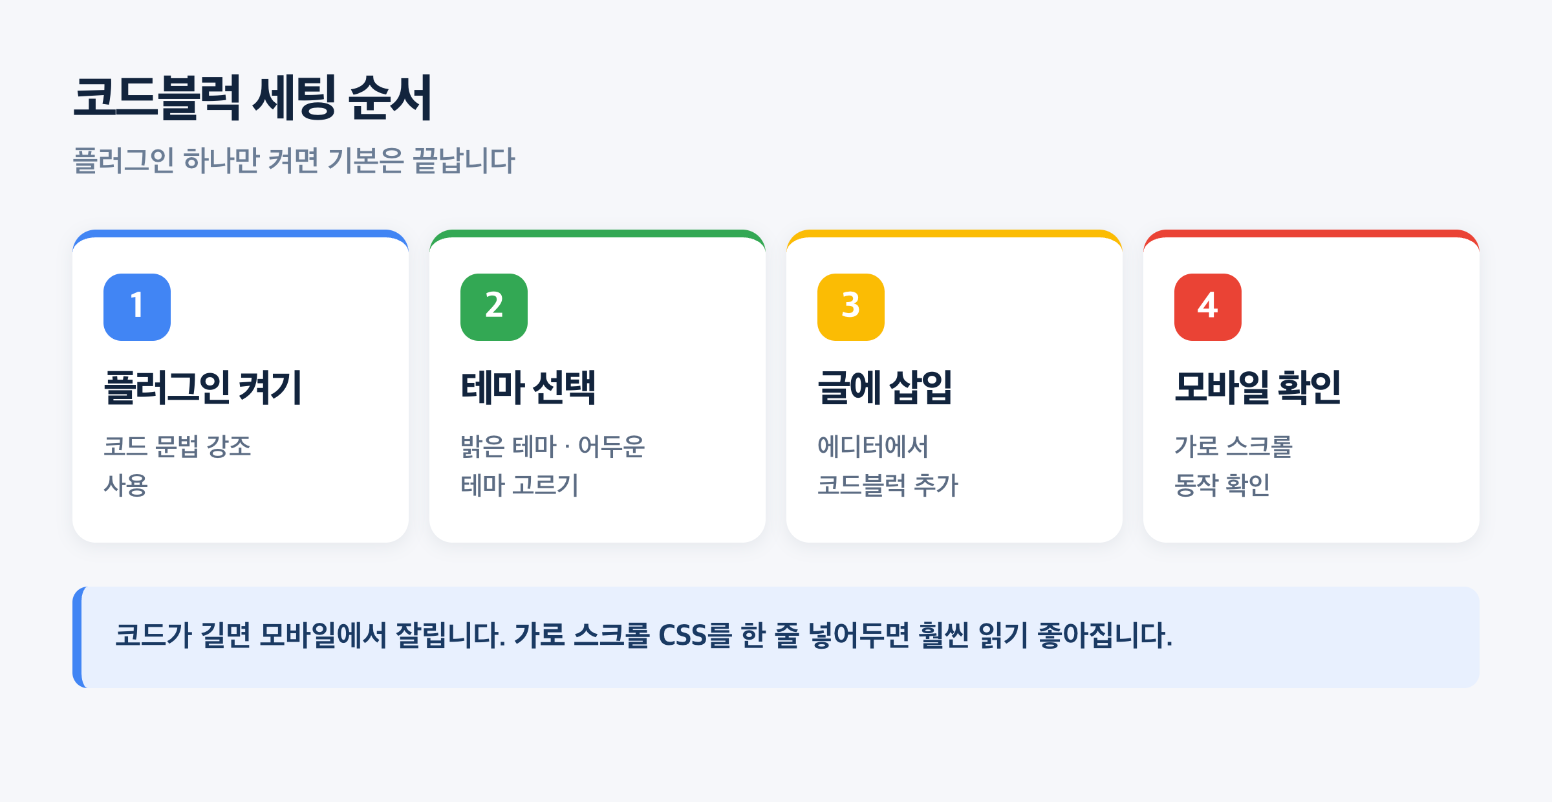Click the yellow top stripe of card three
This screenshot has height=802, width=1552.
pos(954,233)
